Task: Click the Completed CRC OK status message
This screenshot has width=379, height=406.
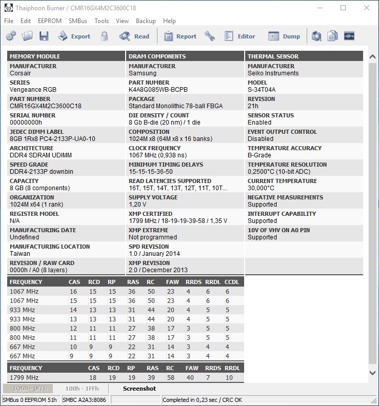Action: pyautogui.click(x=203, y=400)
